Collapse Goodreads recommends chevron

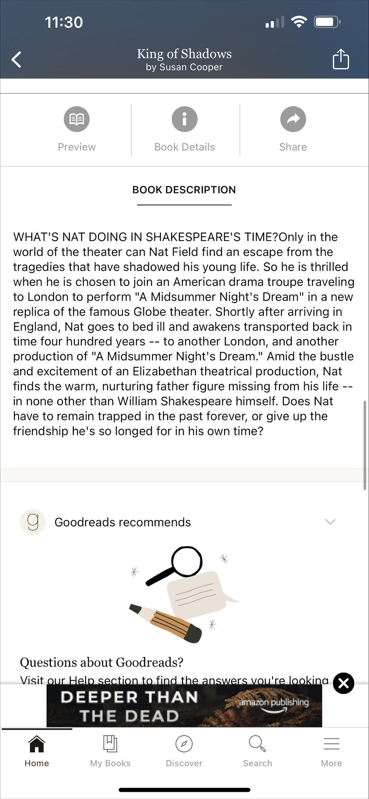[x=330, y=522]
